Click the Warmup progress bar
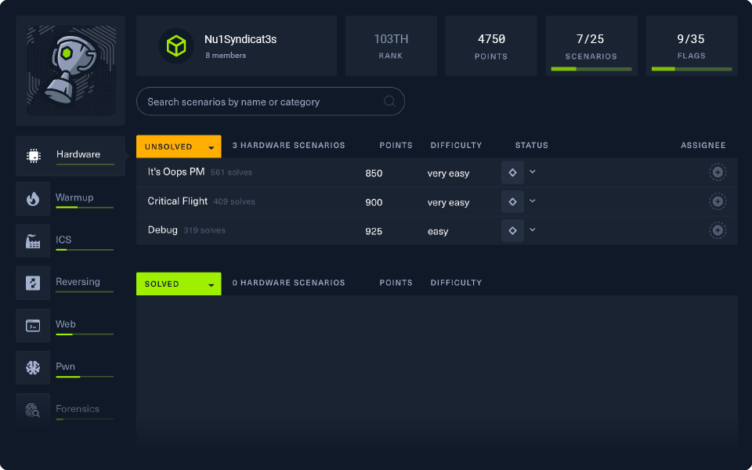752x470 pixels. point(85,207)
